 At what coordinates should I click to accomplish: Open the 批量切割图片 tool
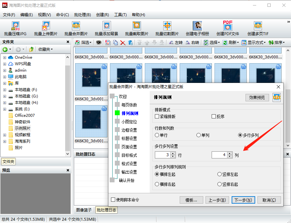[167, 28]
